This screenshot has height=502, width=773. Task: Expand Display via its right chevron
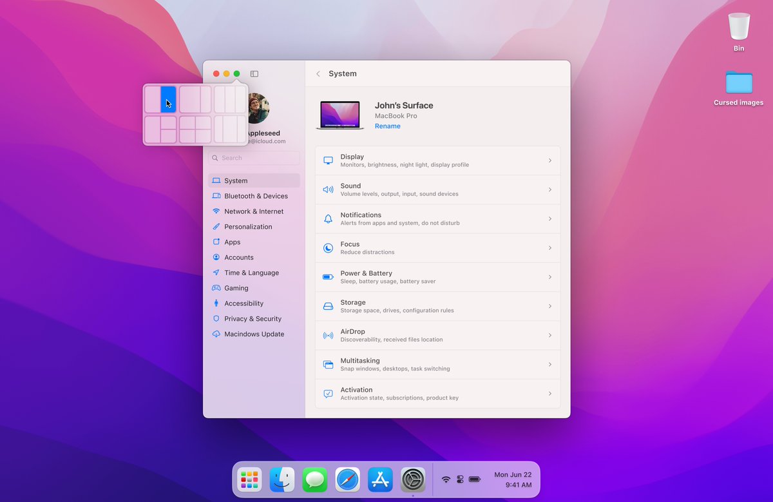point(549,160)
